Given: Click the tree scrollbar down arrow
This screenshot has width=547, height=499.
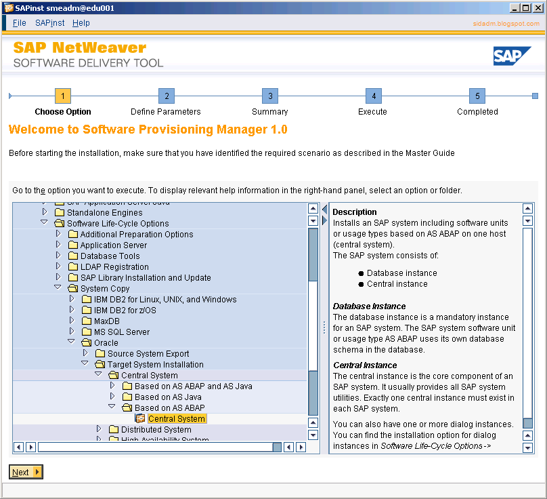Looking at the screenshot, I should (313, 435).
